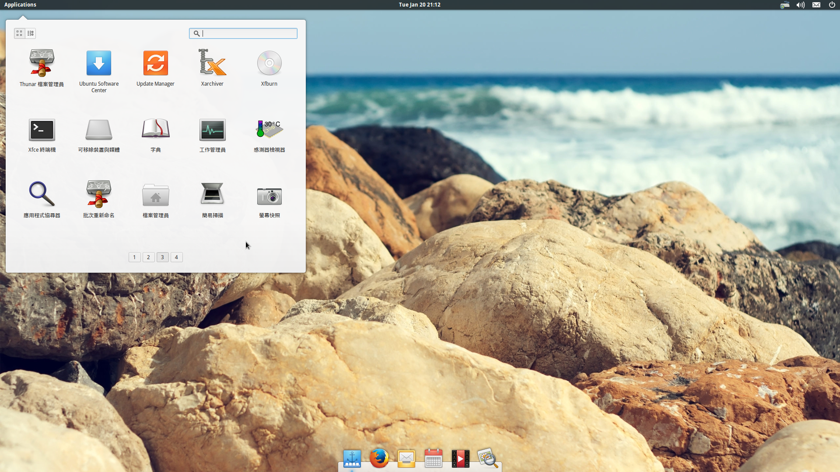The width and height of the screenshot is (840, 472).
Task: Open Thunar file manager icon
Action: point(42,63)
